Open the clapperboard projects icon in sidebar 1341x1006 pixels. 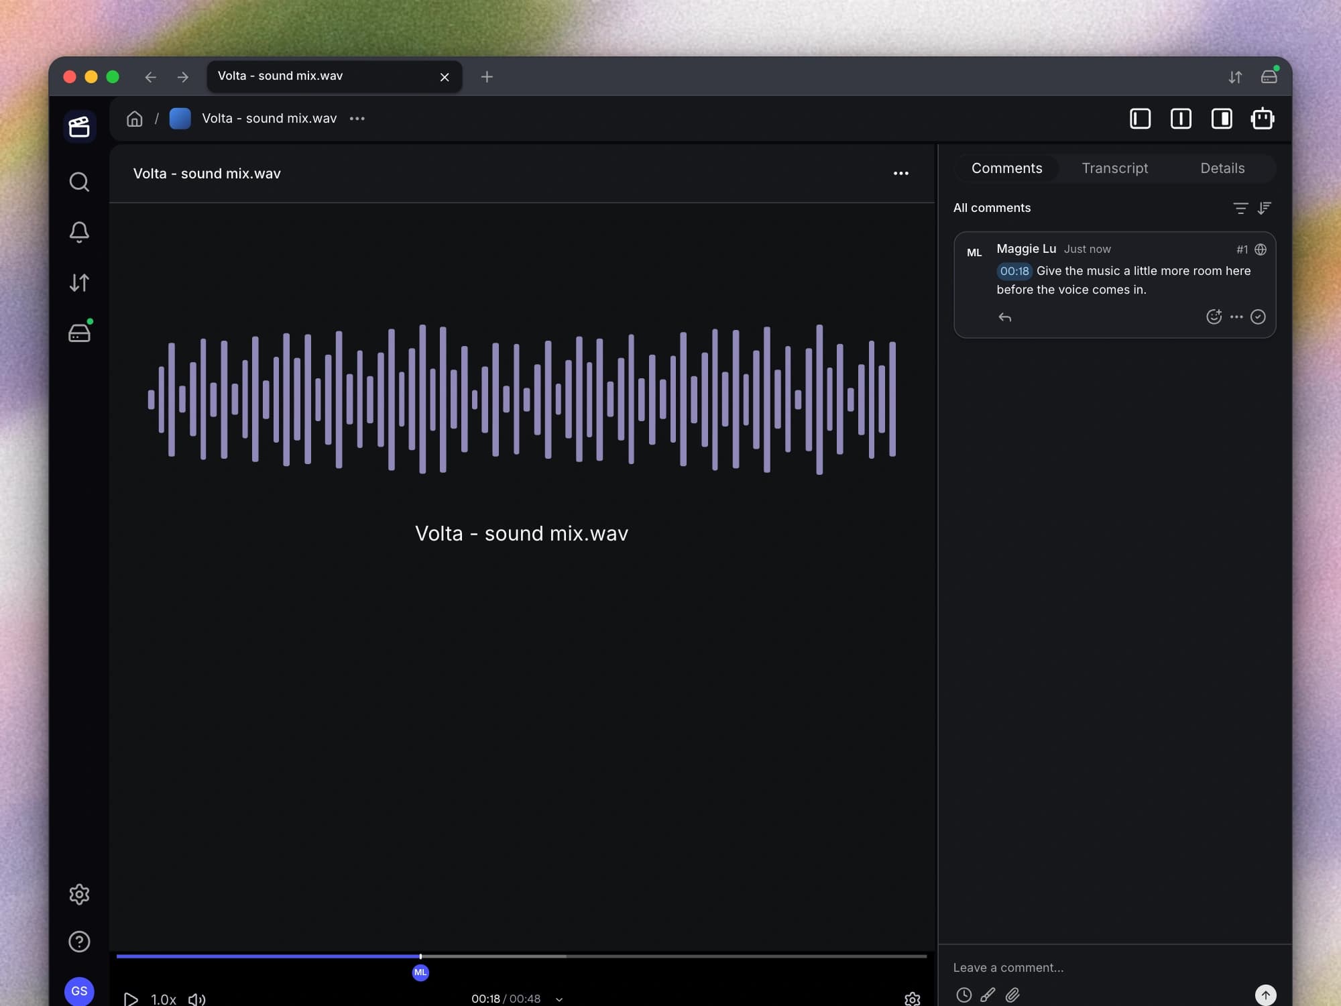(x=79, y=126)
